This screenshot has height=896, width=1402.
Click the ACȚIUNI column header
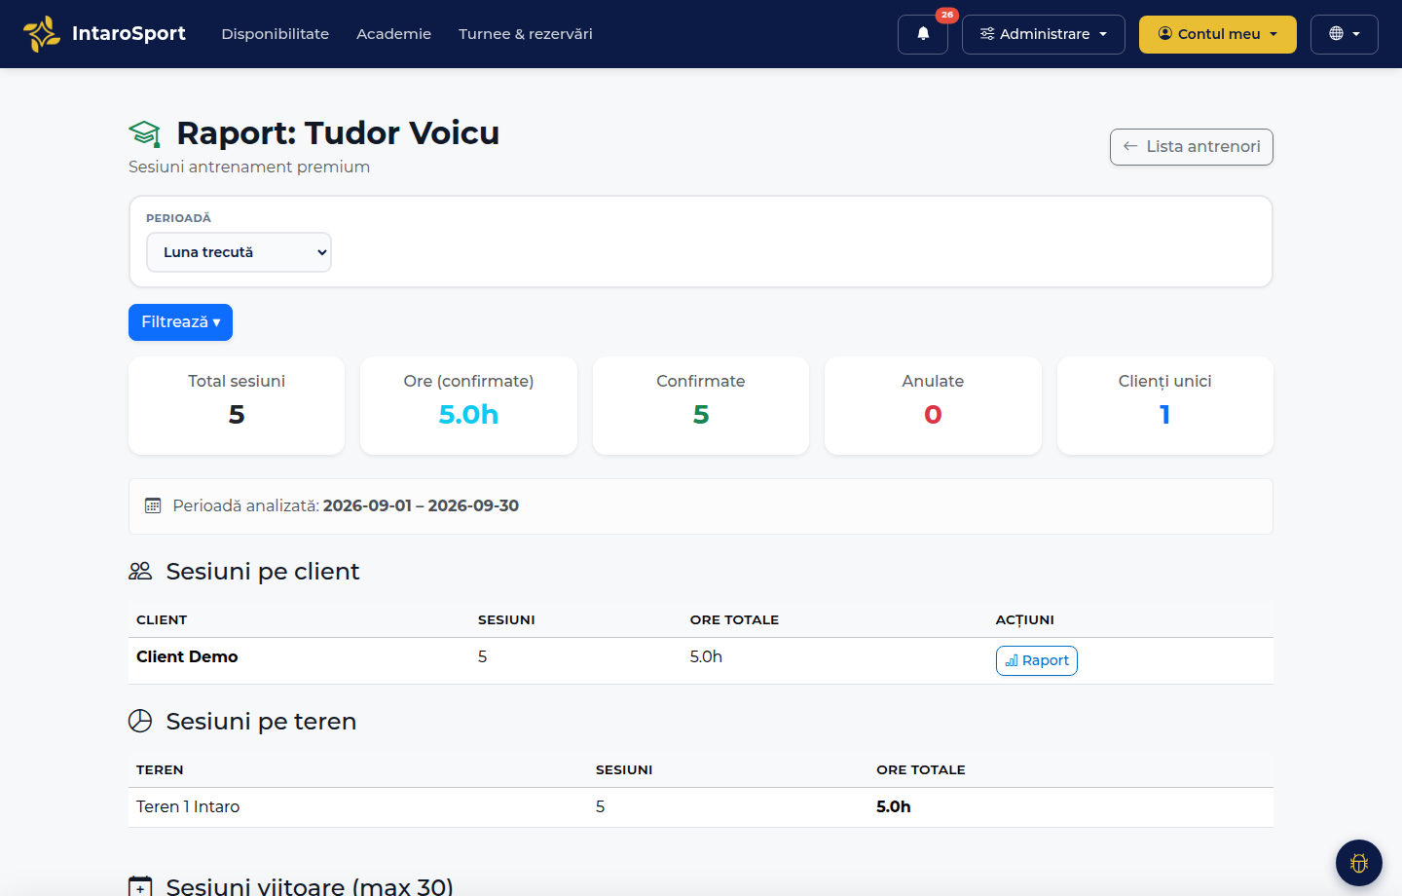(1024, 620)
